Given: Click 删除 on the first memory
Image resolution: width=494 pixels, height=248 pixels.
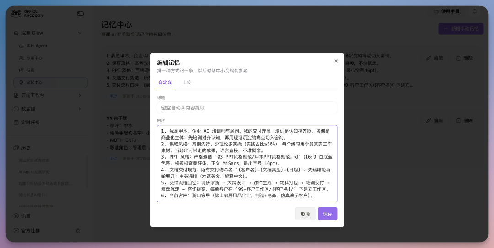Looking at the screenshot, I should pyautogui.click(x=464, y=58).
